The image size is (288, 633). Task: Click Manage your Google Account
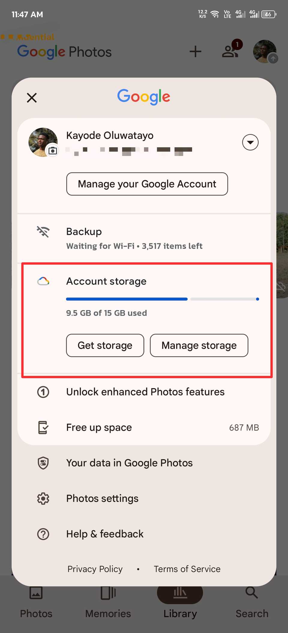tap(147, 184)
